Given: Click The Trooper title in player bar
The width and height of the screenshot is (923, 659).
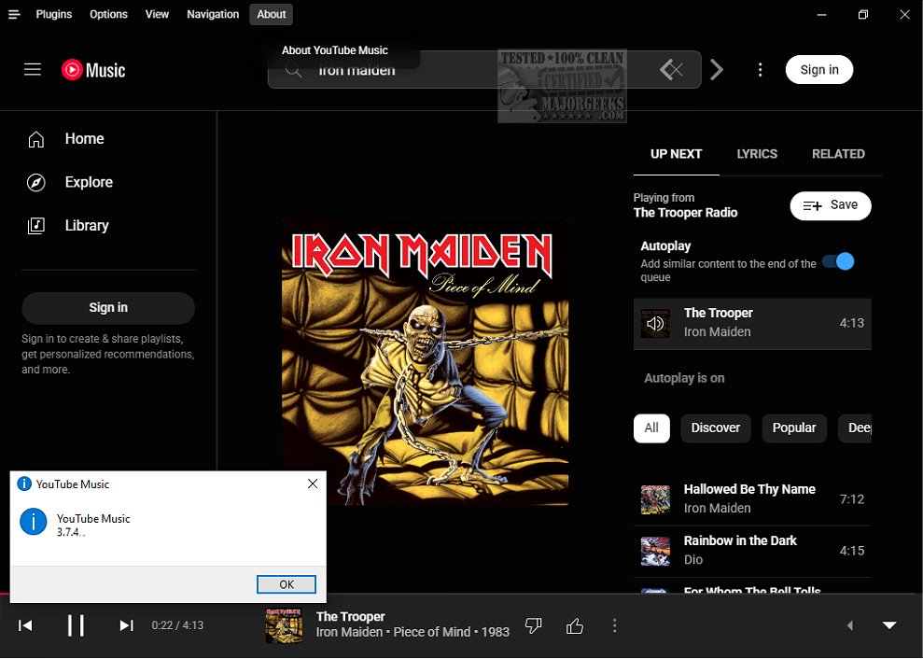Looking at the screenshot, I should click(x=350, y=617).
